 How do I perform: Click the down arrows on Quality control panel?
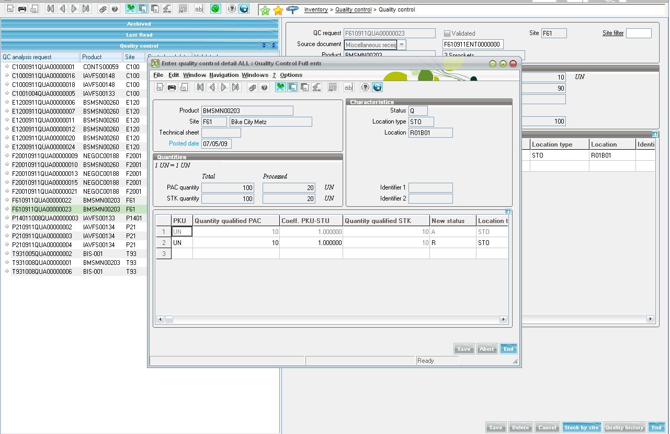click(264, 46)
